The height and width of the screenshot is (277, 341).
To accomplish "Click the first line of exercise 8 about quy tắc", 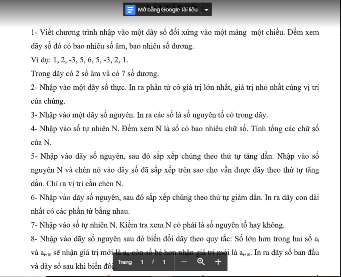I will 175,239.
